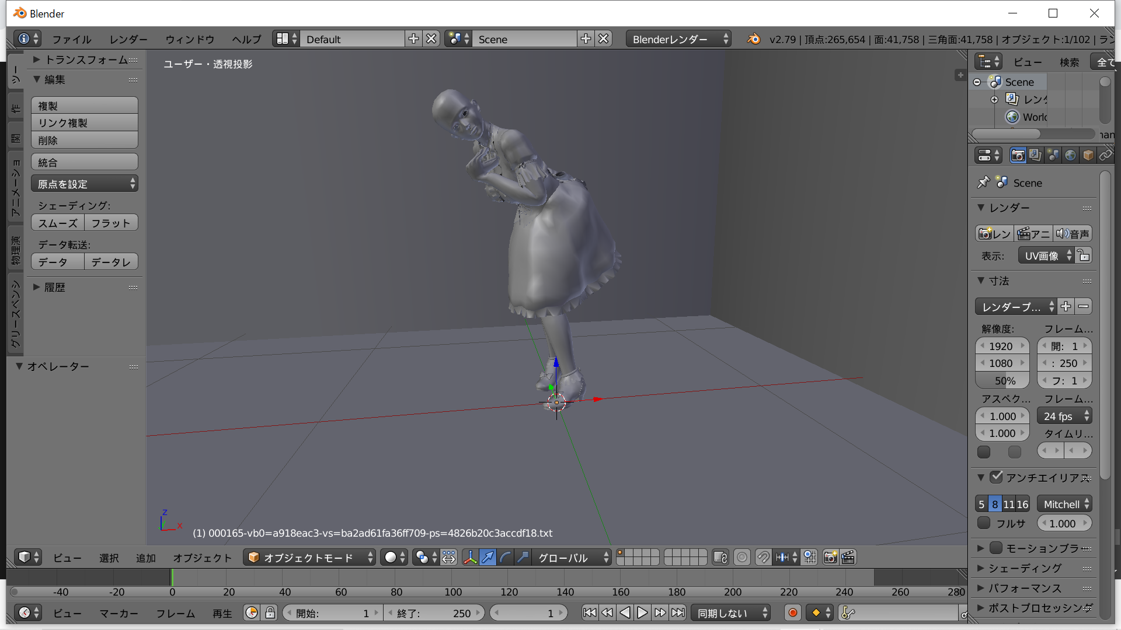Open the object mode dropdown

[310, 557]
